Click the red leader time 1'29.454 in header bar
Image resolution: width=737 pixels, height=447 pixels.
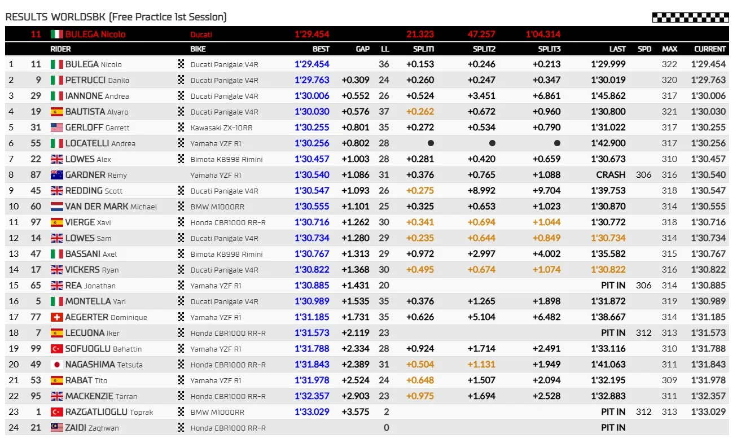pyautogui.click(x=312, y=34)
